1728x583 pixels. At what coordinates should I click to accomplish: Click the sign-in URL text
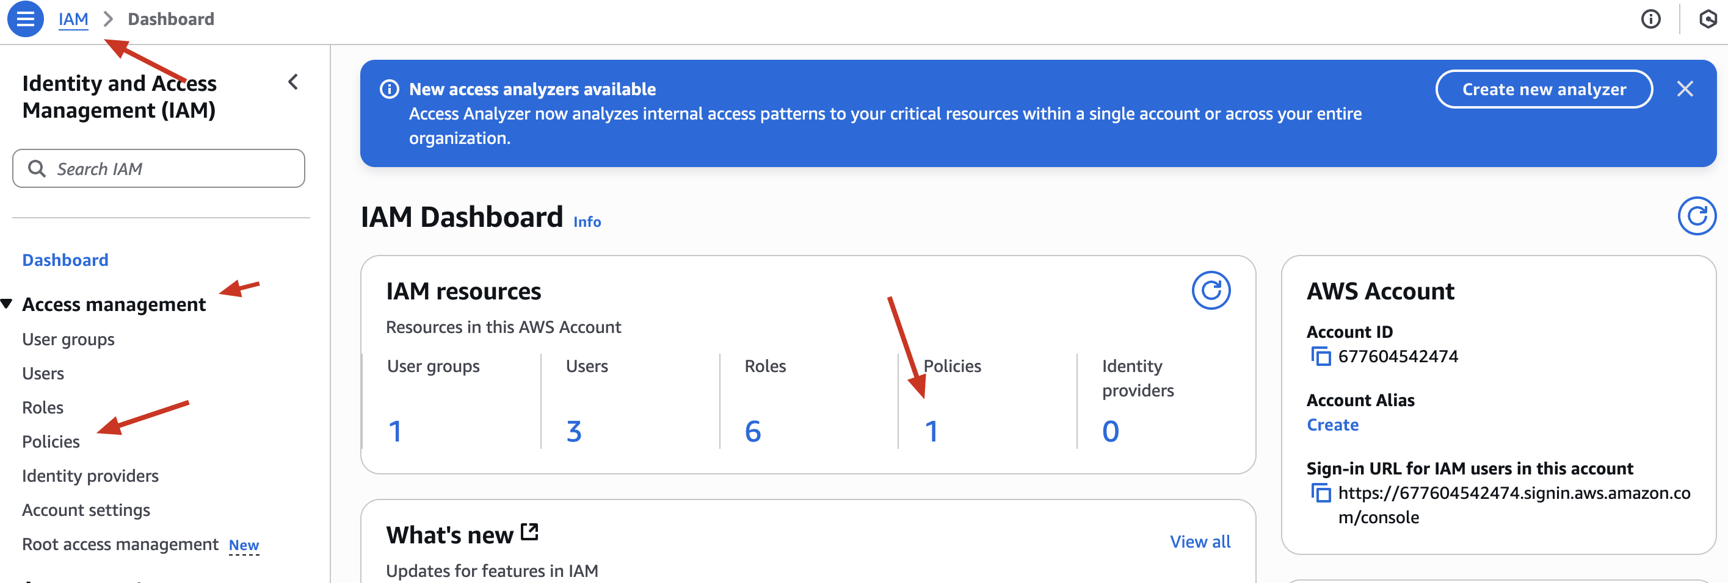pyautogui.click(x=1514, y=504)
